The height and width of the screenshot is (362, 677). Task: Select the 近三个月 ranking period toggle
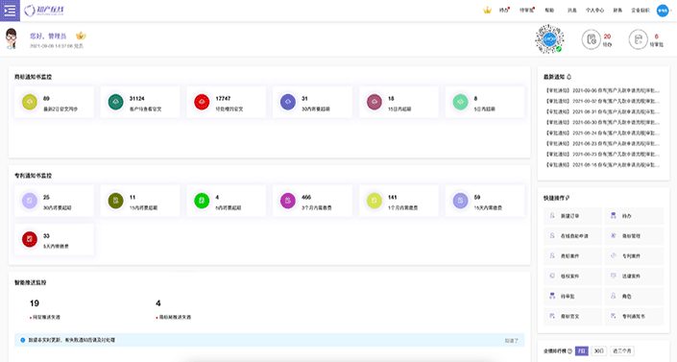[621, 350]
